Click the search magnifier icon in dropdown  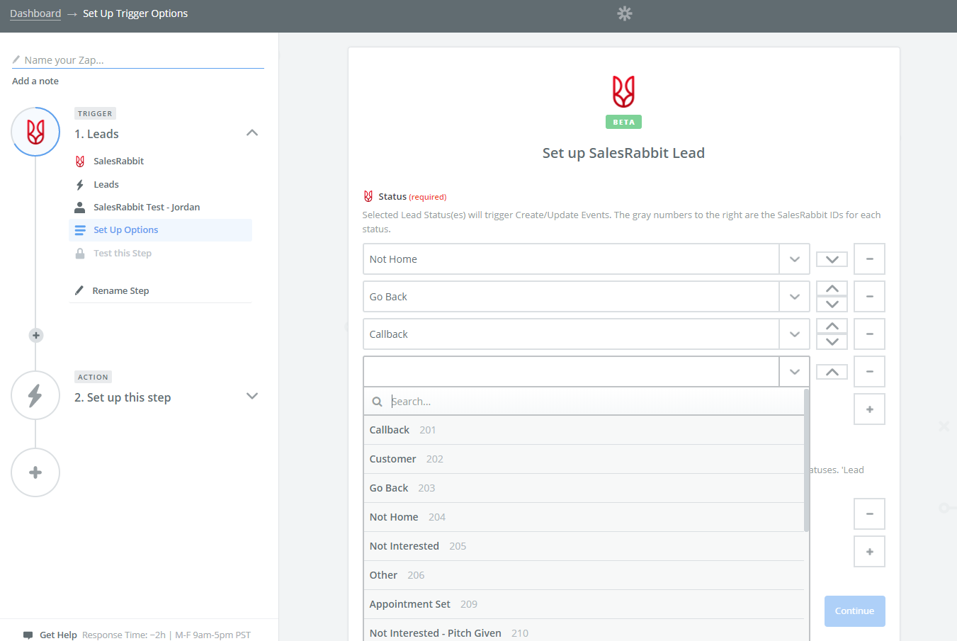(x=377, y=402)
